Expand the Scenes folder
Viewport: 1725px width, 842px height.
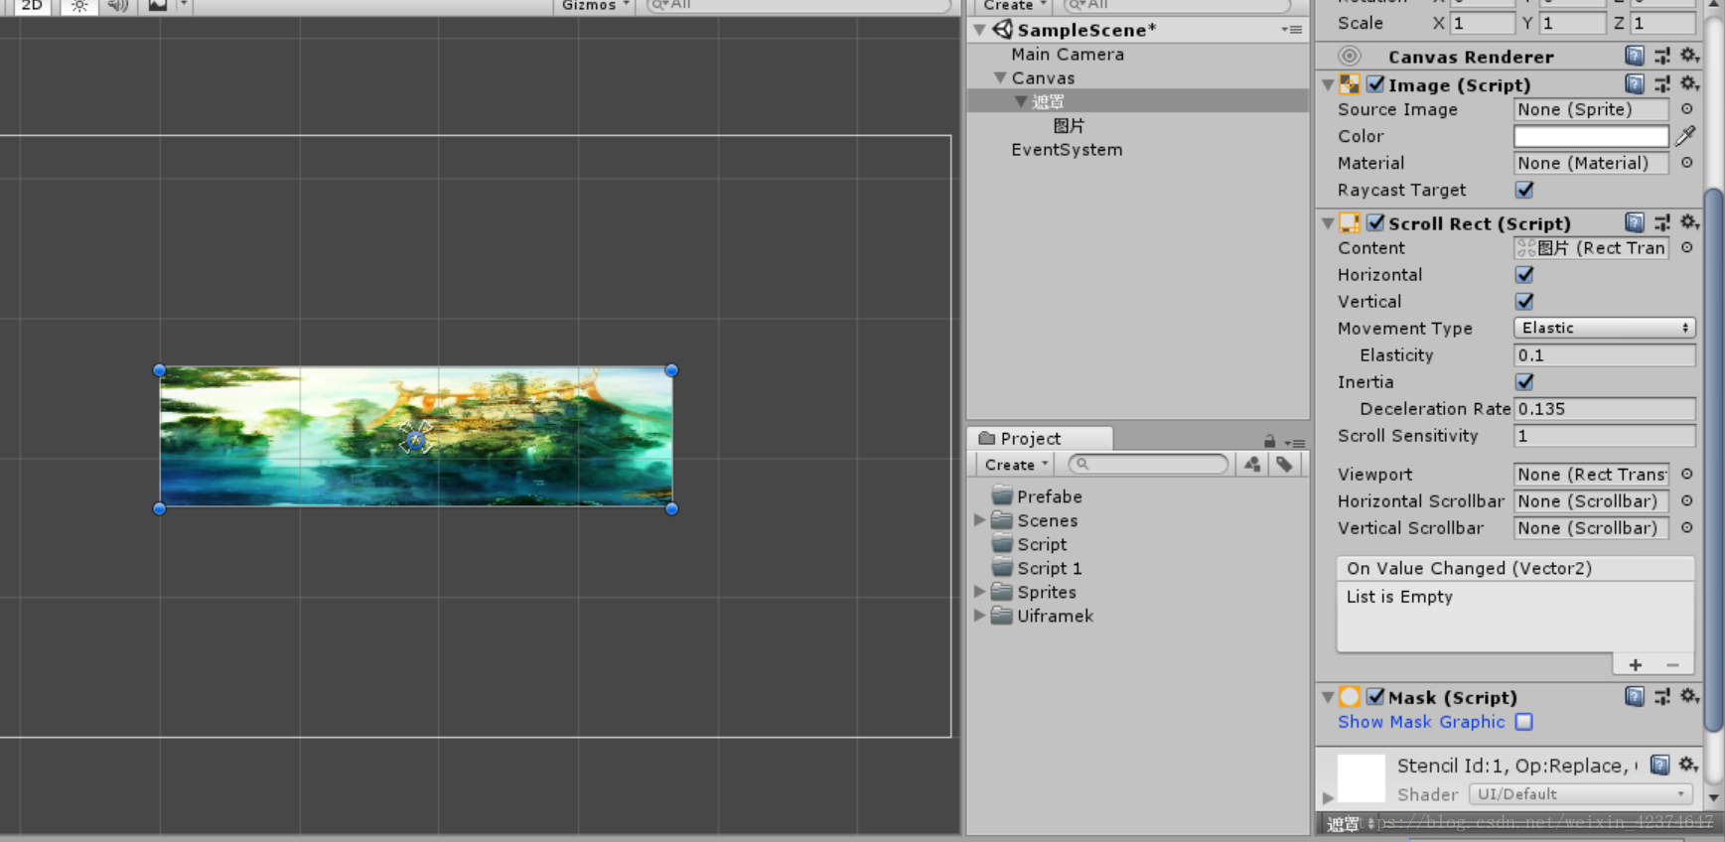[980, 520]
